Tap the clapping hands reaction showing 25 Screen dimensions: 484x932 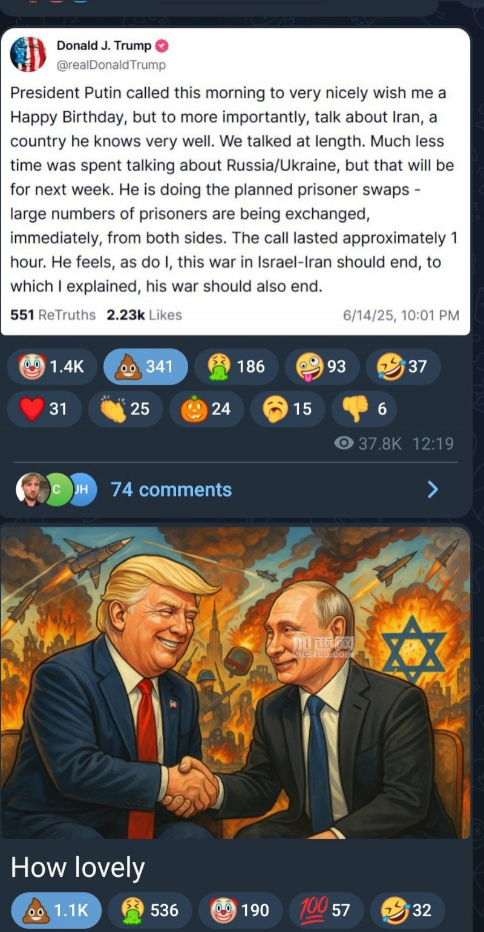point(125,409)
